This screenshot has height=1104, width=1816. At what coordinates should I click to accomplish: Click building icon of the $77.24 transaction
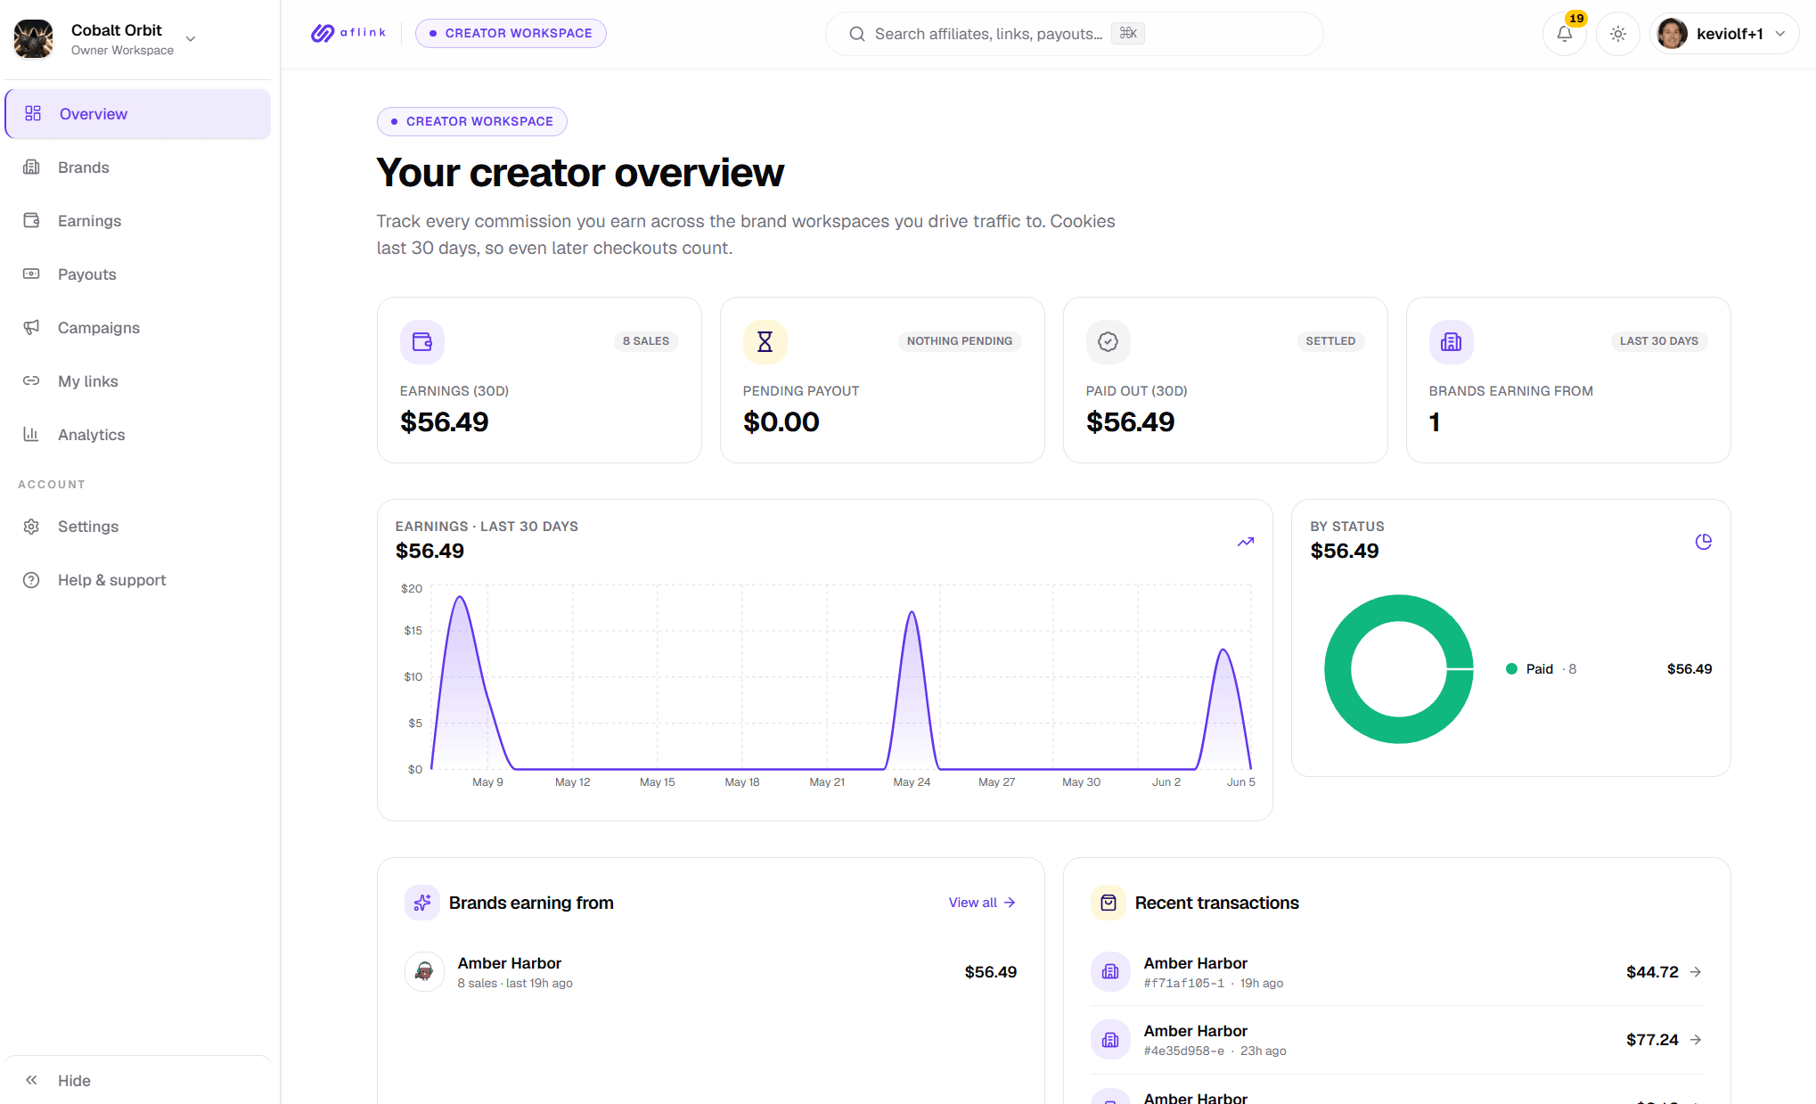click(1110, 1040)
